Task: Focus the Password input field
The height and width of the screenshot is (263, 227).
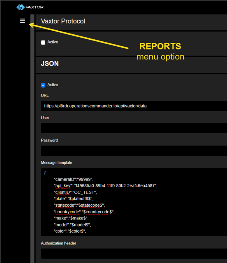Action: (x=134, y=151)
